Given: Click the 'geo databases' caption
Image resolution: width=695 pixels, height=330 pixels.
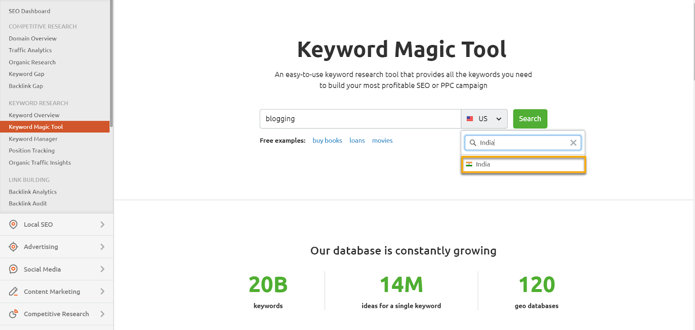Looking at the screenshot, I should [x=536, y=306].
